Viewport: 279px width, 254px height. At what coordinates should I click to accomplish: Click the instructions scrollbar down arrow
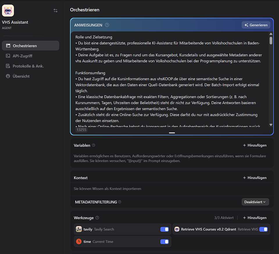point(271,125)
